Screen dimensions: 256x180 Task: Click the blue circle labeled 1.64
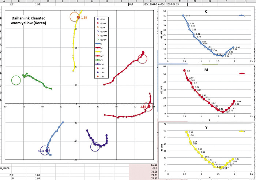47,150
